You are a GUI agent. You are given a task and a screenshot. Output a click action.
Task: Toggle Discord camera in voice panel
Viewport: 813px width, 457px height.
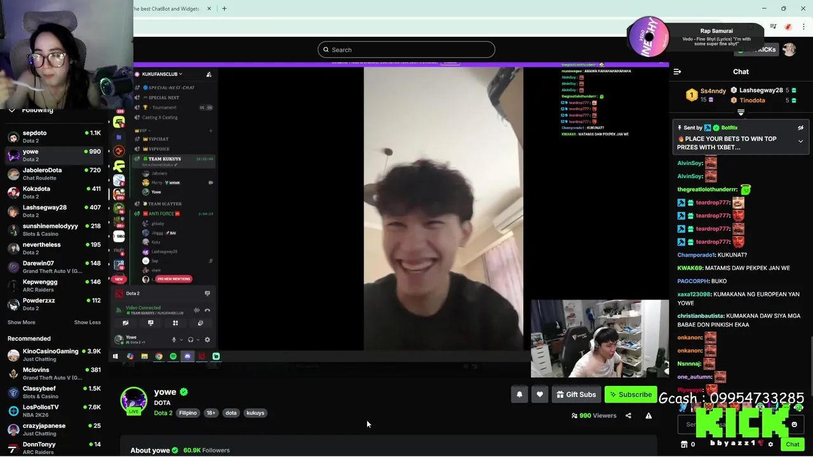click(126, 323)
